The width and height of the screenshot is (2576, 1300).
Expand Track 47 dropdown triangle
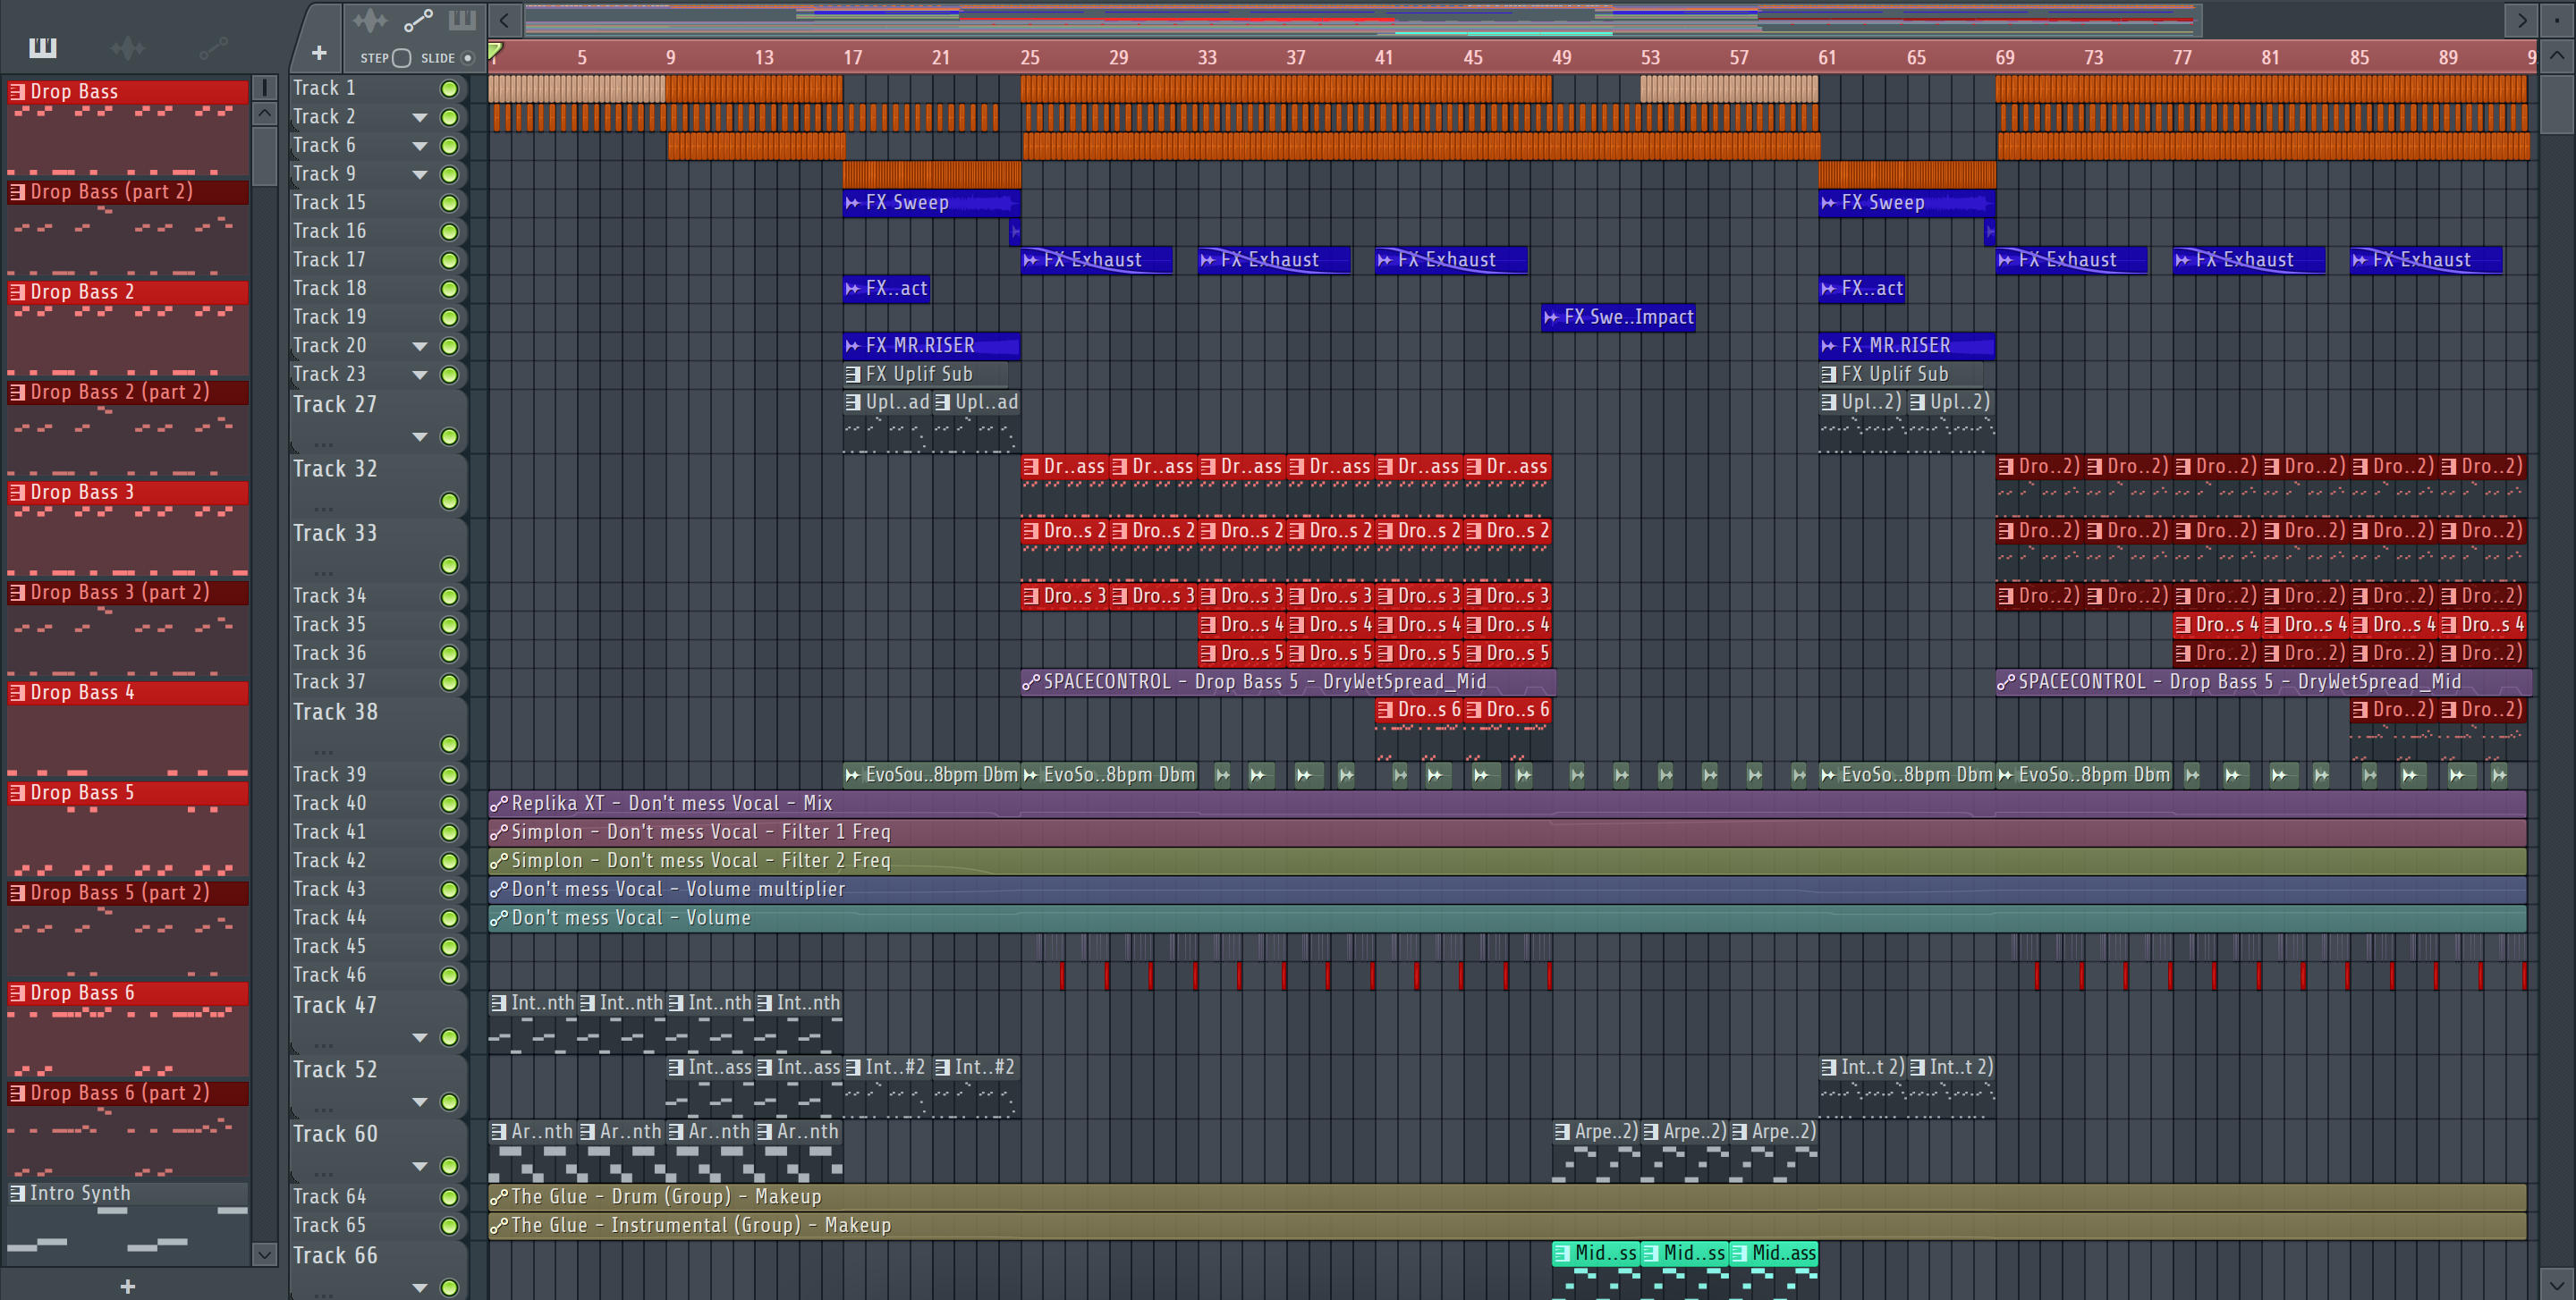(x=420, y=1038)
